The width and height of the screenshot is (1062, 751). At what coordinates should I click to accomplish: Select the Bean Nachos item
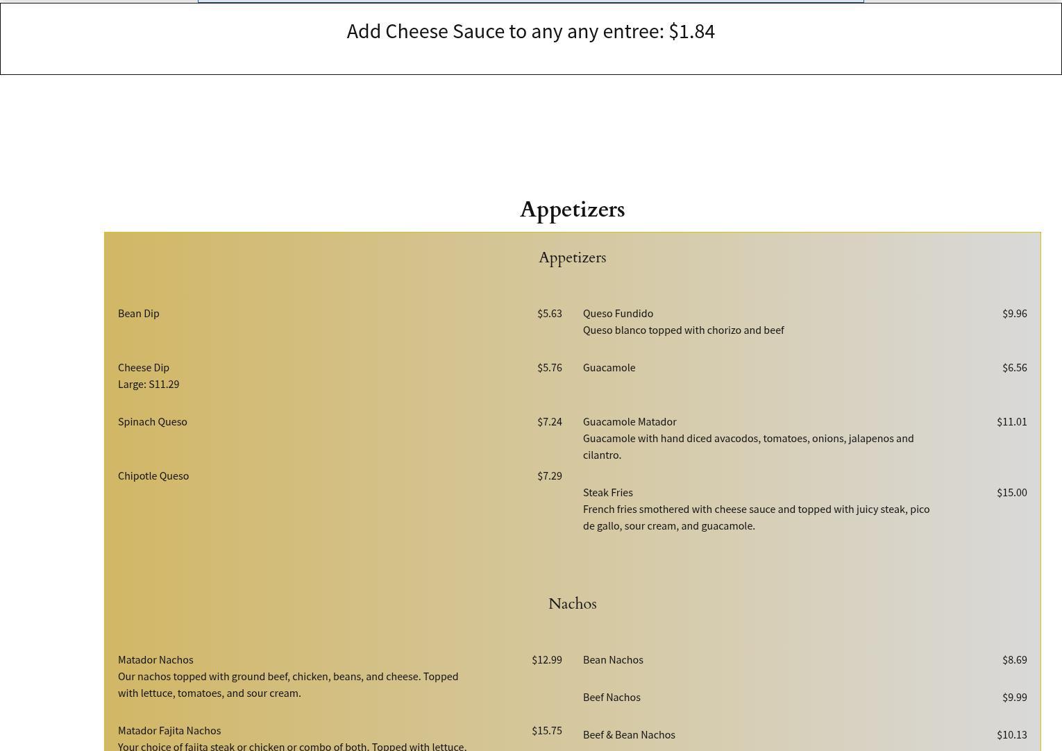[x=613, y=660]
